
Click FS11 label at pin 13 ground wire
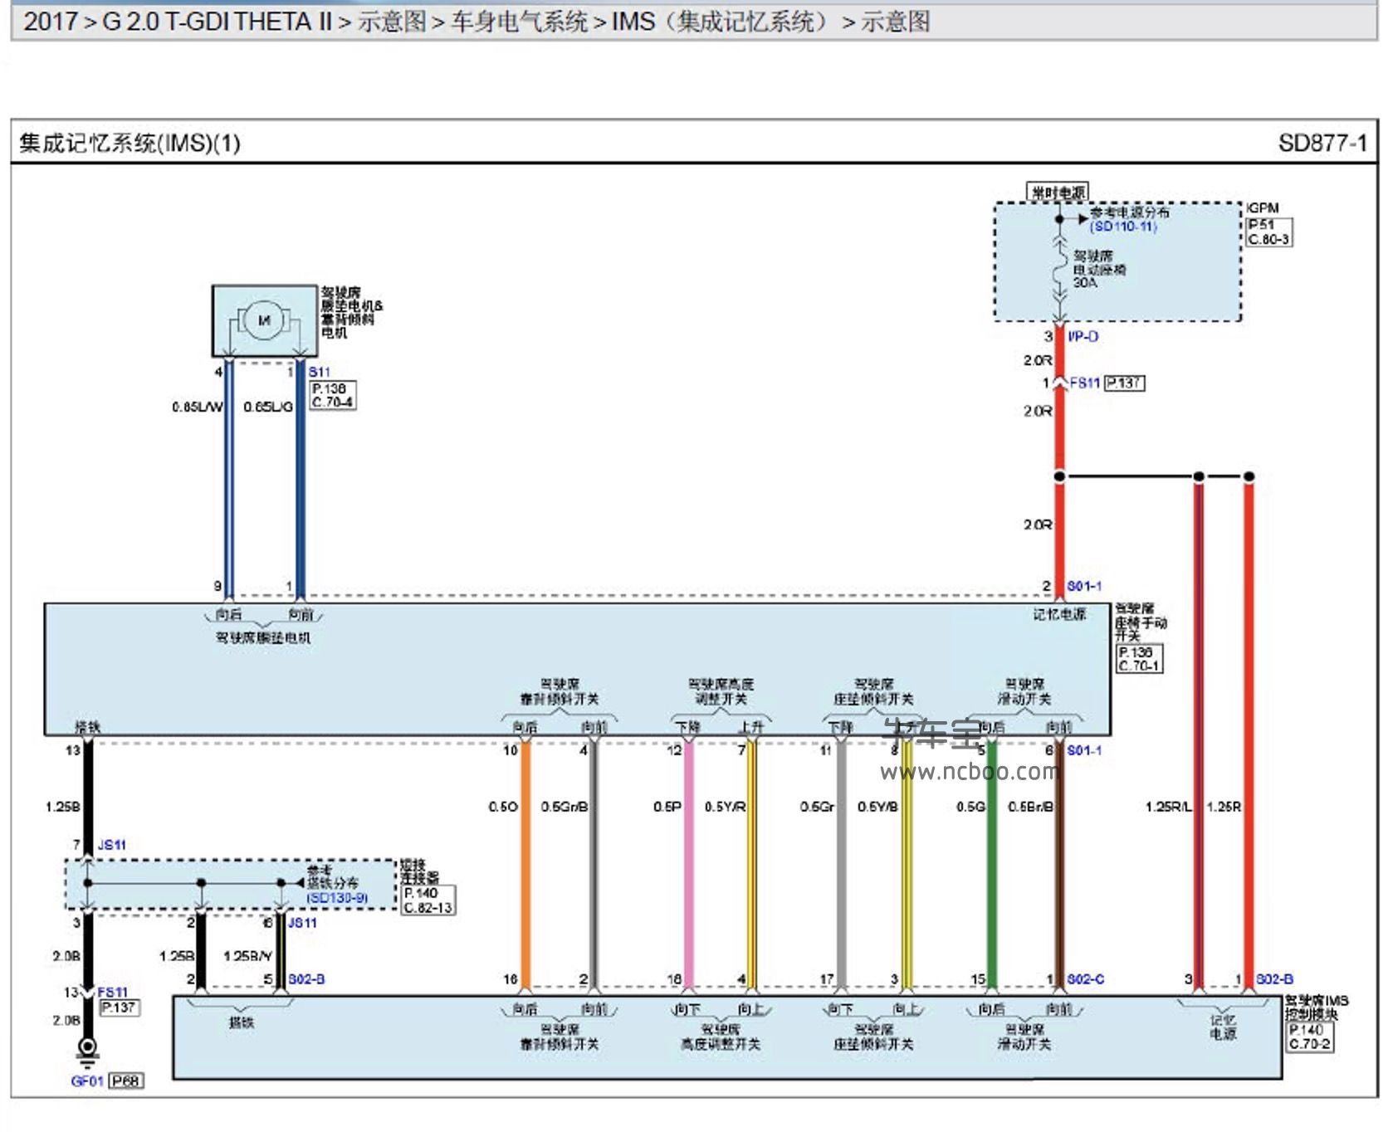pos(113,993)
